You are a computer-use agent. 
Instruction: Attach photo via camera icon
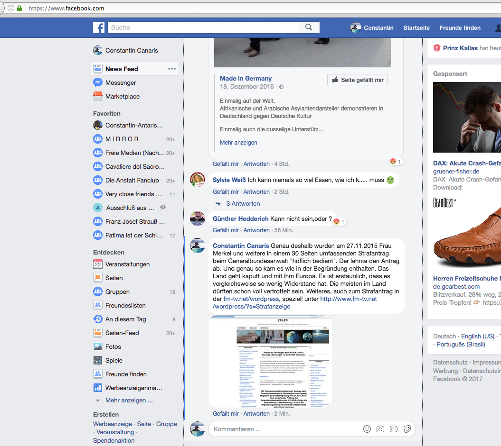click(380, 429)
